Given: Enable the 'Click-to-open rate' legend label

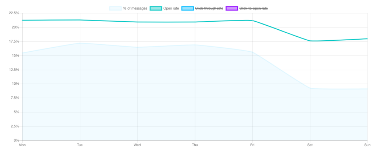Looking at the screenshot, I should pyautogui.click(x=256, y=8).
